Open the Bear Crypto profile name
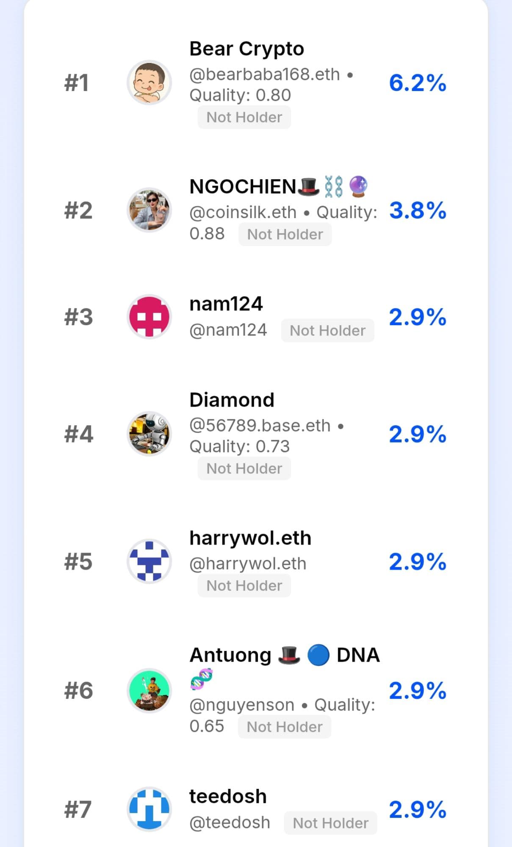This screenshot has height=847, width=512. click(x=246, y=49)
